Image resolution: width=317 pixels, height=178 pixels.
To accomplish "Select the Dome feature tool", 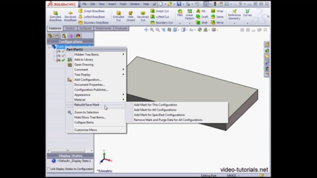I will (217, 17).
